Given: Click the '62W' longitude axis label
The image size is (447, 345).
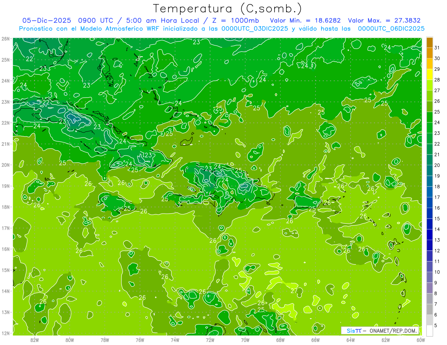Looking at the screenshot, I should [386, 340].
